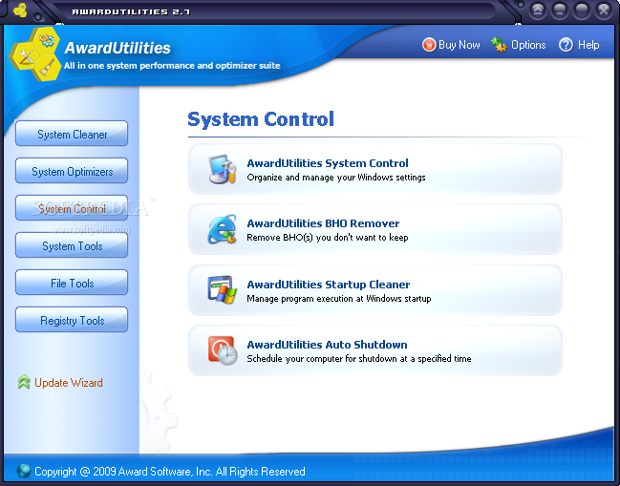Switch to System Tools
The width and height of the screenshot is (620, 486).
tap(72, 245)
